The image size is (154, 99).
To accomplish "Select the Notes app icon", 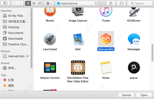I will (x=106, y=67).
